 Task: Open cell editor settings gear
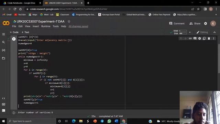click(199, 38)
